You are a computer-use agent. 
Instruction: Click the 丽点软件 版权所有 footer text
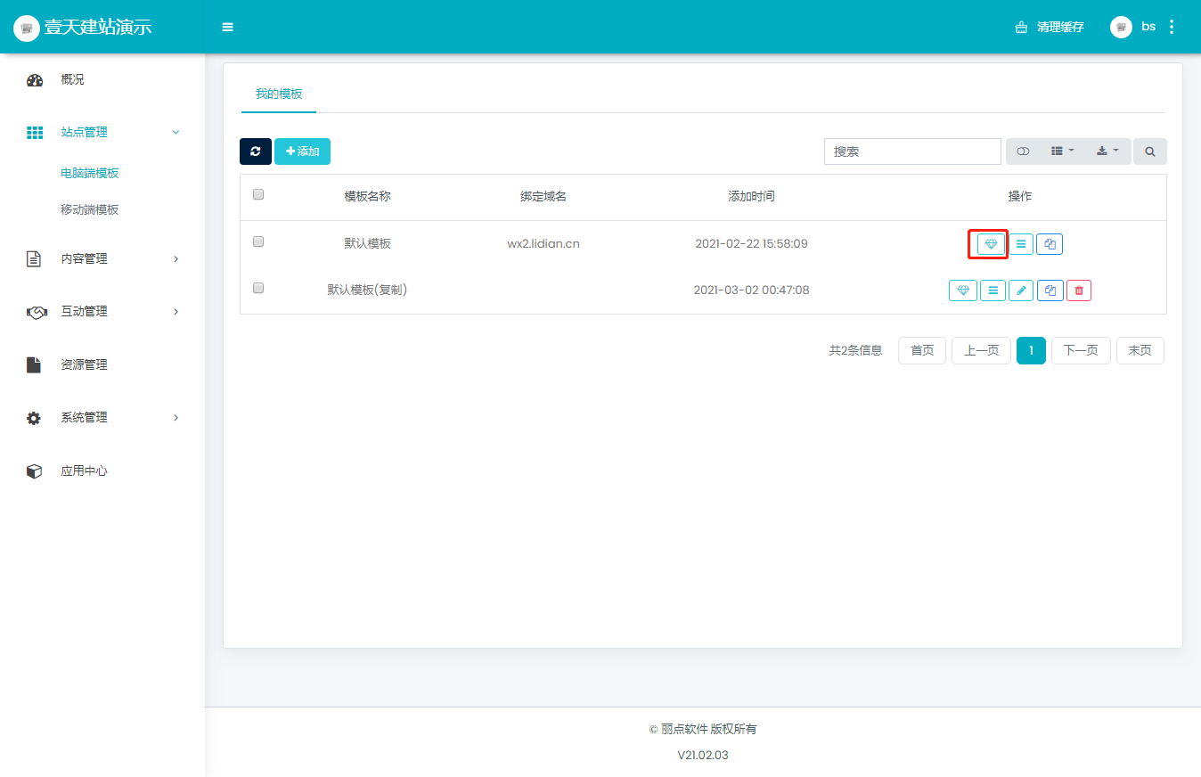coord(708,729)
